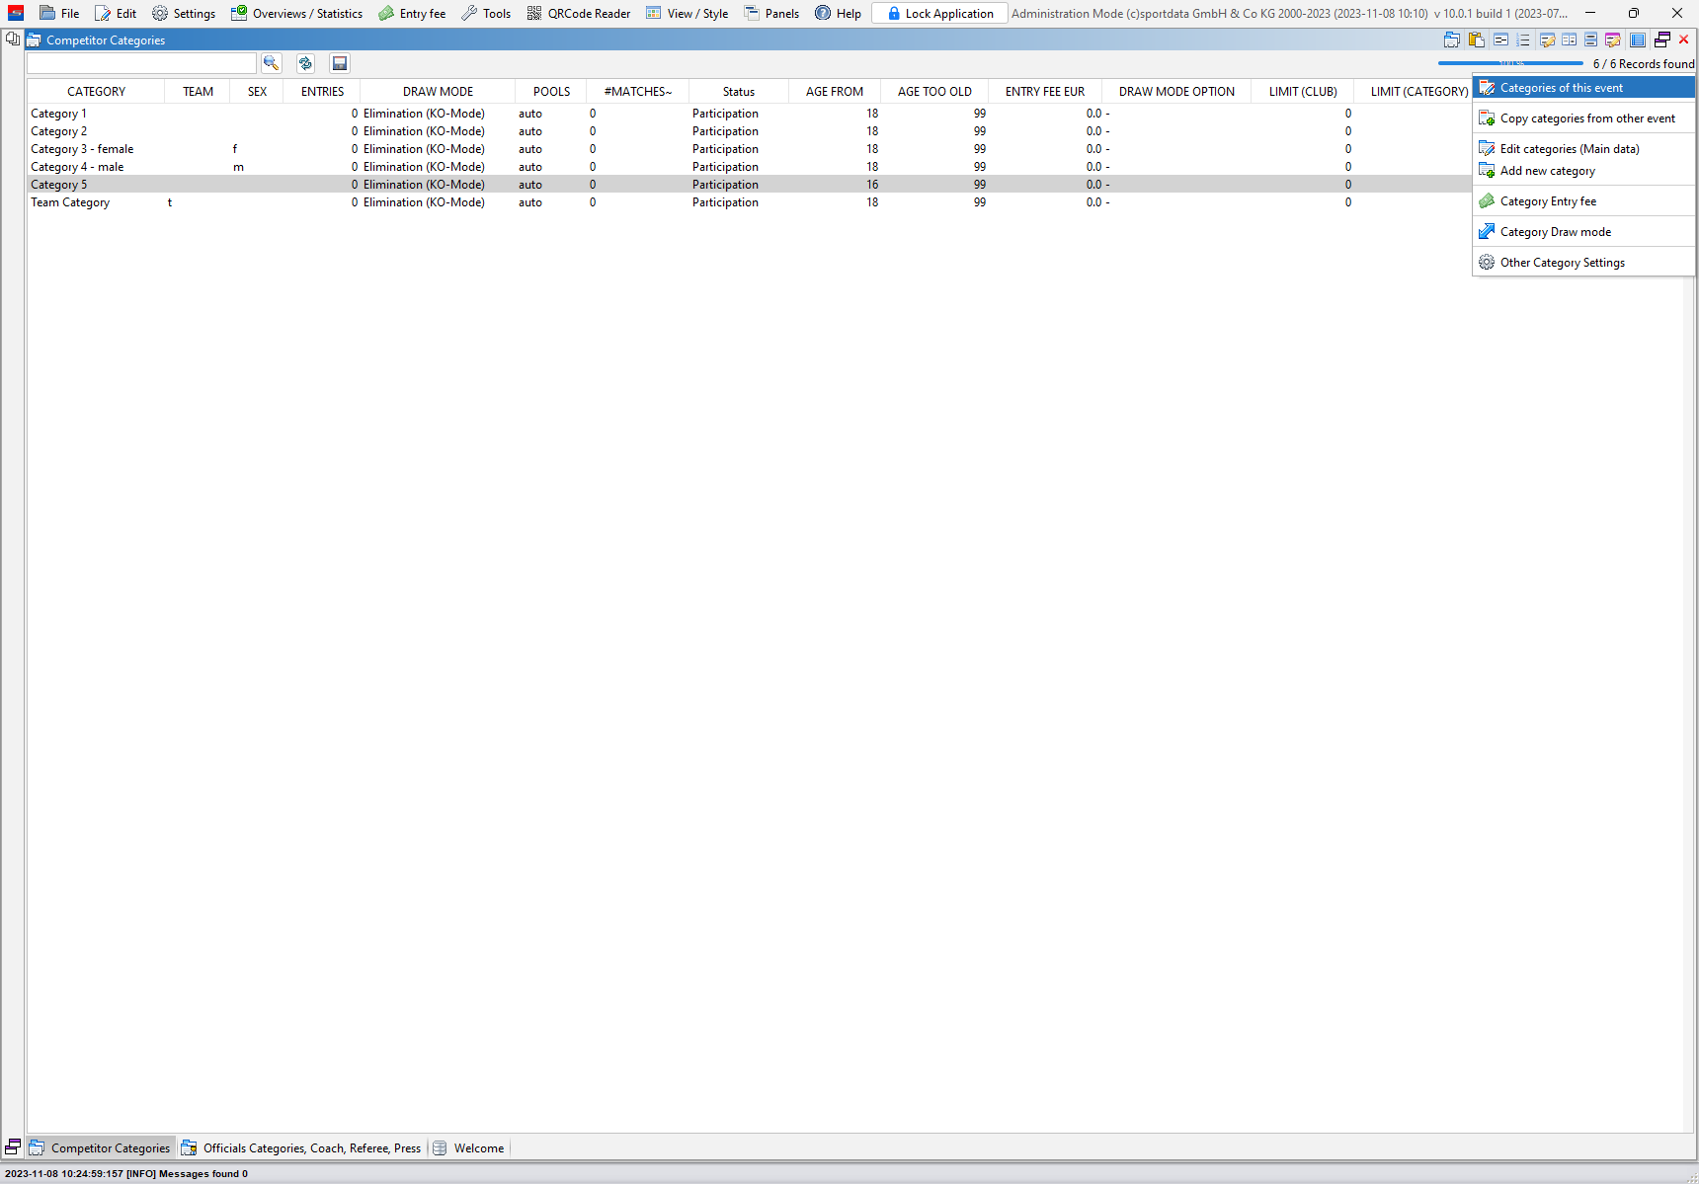1699x1185 pixels.
Task: Choose Category Draw mode entry
Action: 1583,232
